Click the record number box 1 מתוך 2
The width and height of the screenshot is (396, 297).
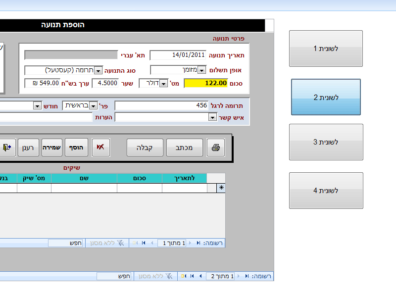220,276
